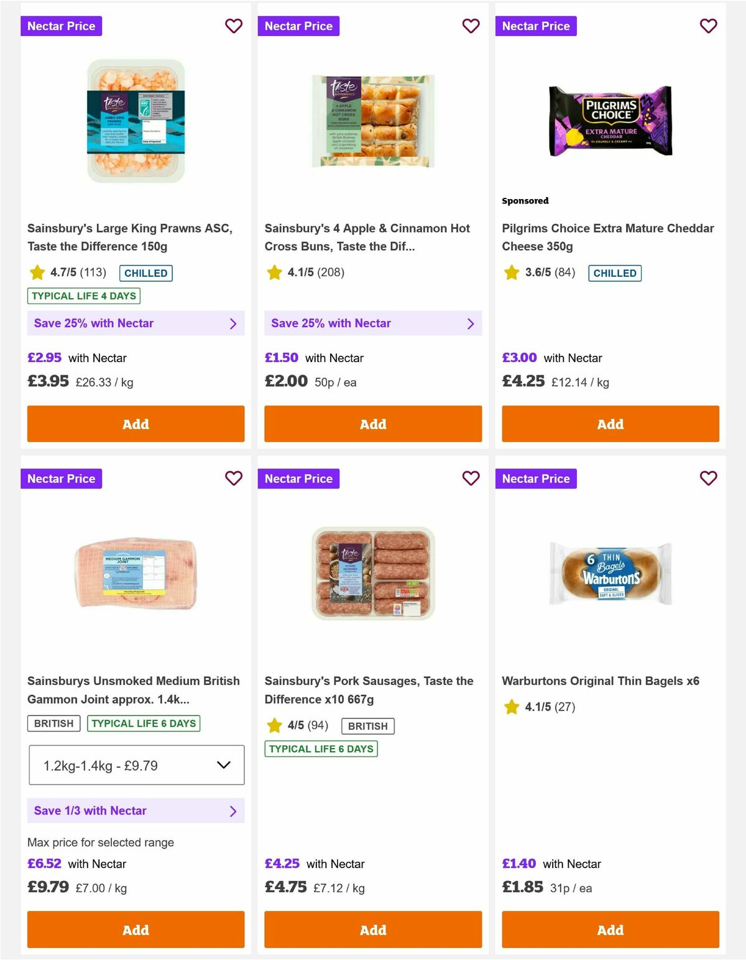The height and width of the screenshot is (960, 746).
Task: Click the Nectar Price banner on the bagels card
Action: pos(536,478)
